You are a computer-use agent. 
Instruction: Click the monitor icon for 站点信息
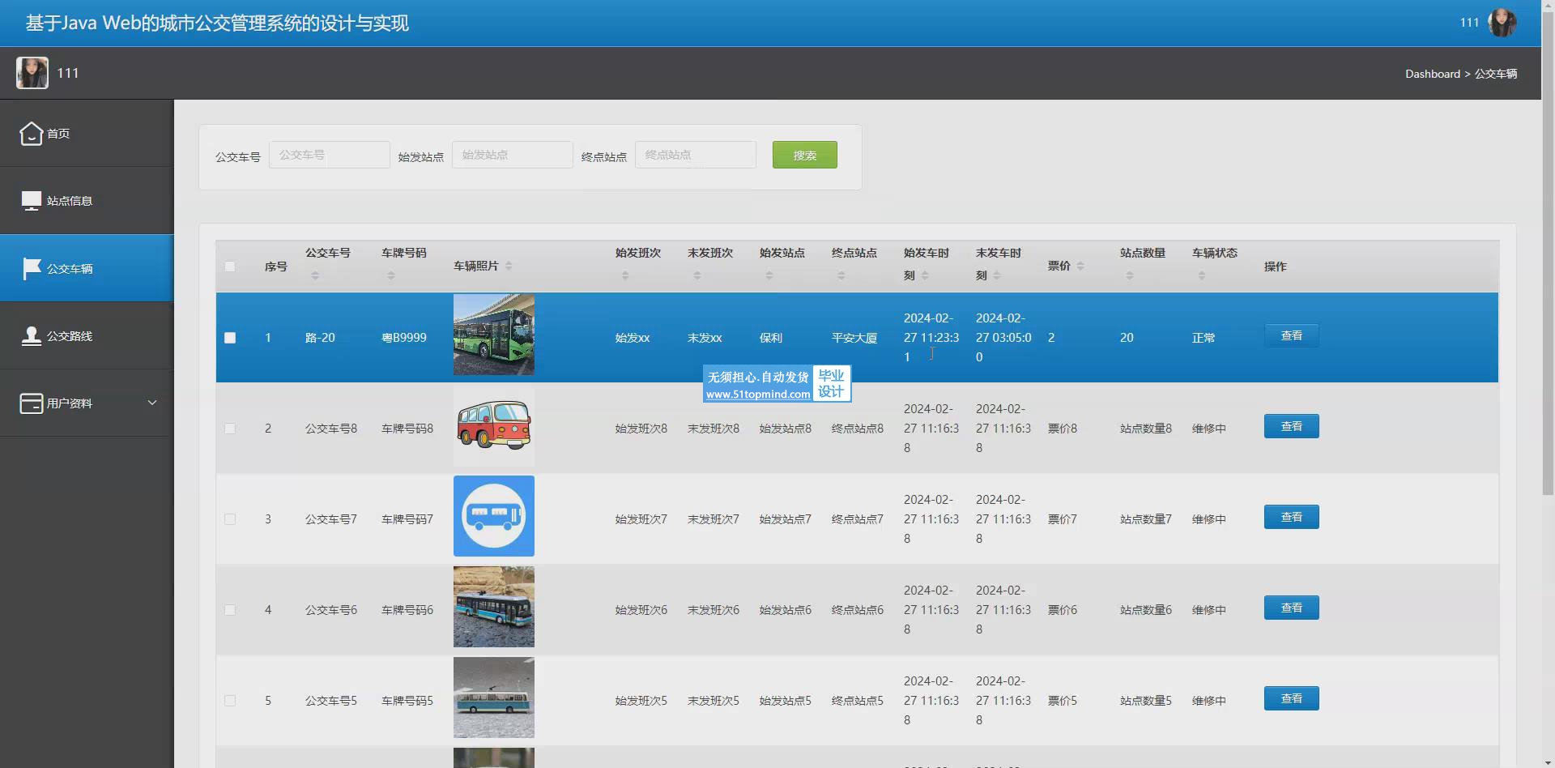[x=31, y=200]
